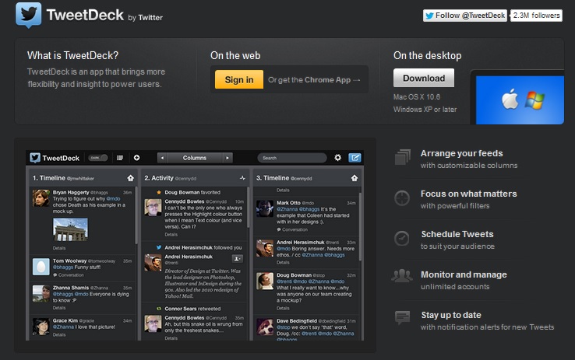The image size is (575, 360).
Task: Click the TweetDeck logo in app preview
Action: point(55,158)
